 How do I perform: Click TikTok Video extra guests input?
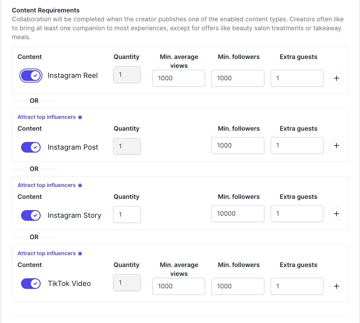pos(297,286)
